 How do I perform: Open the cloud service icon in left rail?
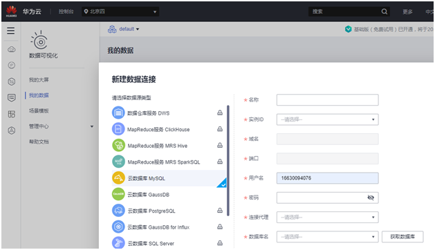[x=11, y=50]
